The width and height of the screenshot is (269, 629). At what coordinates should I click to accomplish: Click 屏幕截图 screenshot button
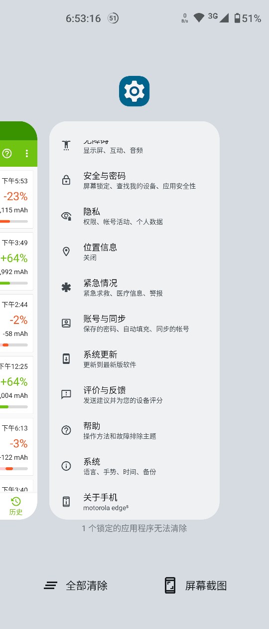click(x=196, y=586)
